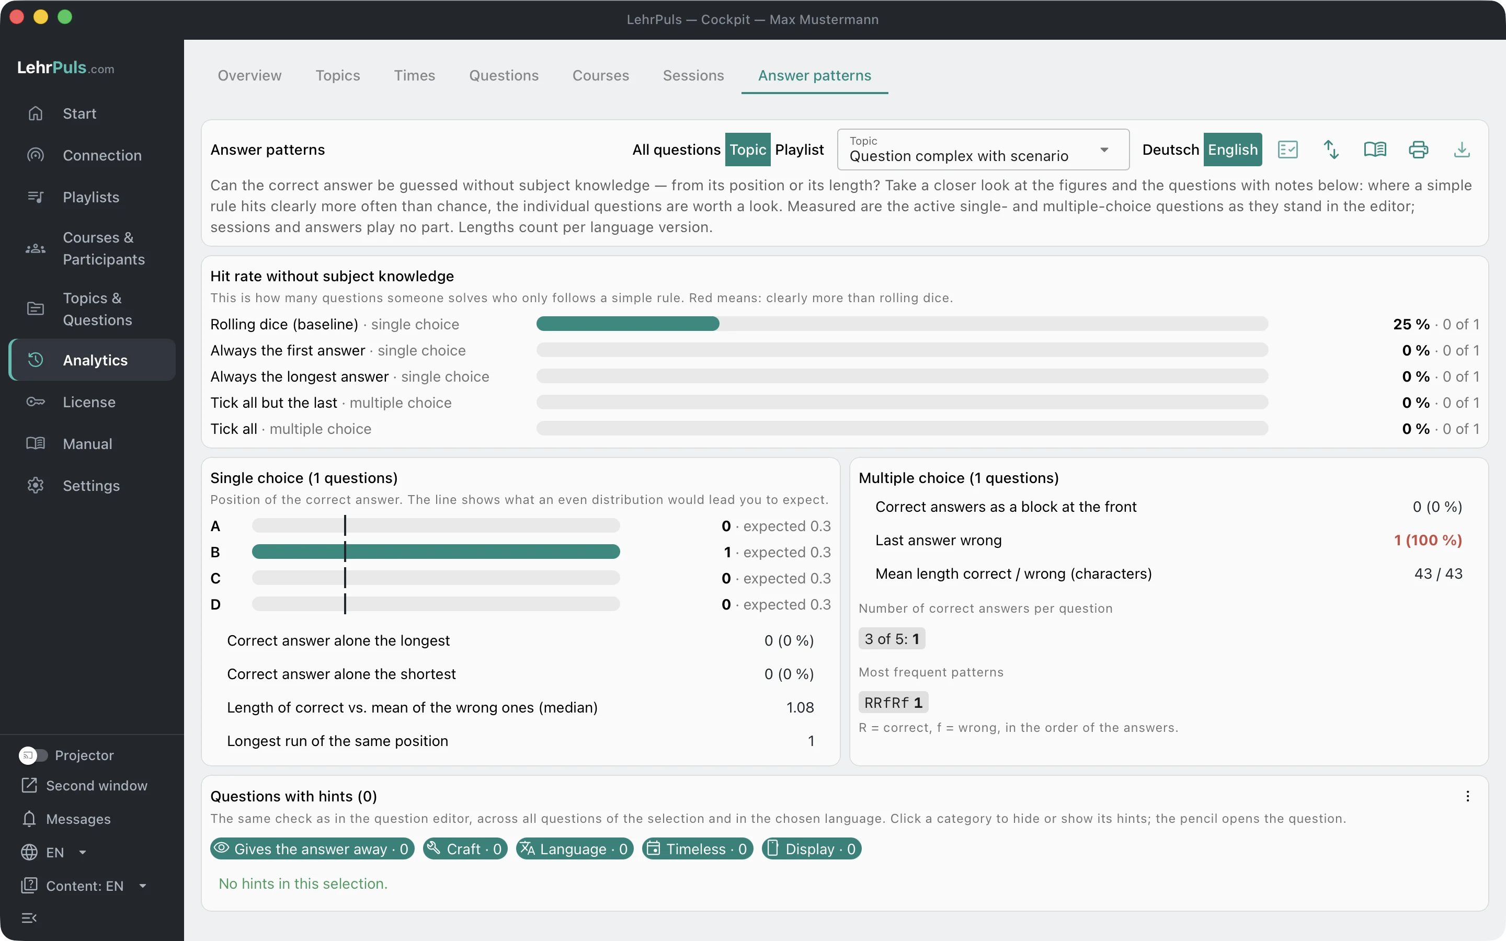Click the Rolling dice baseline progress bar

tap(902, 324)
